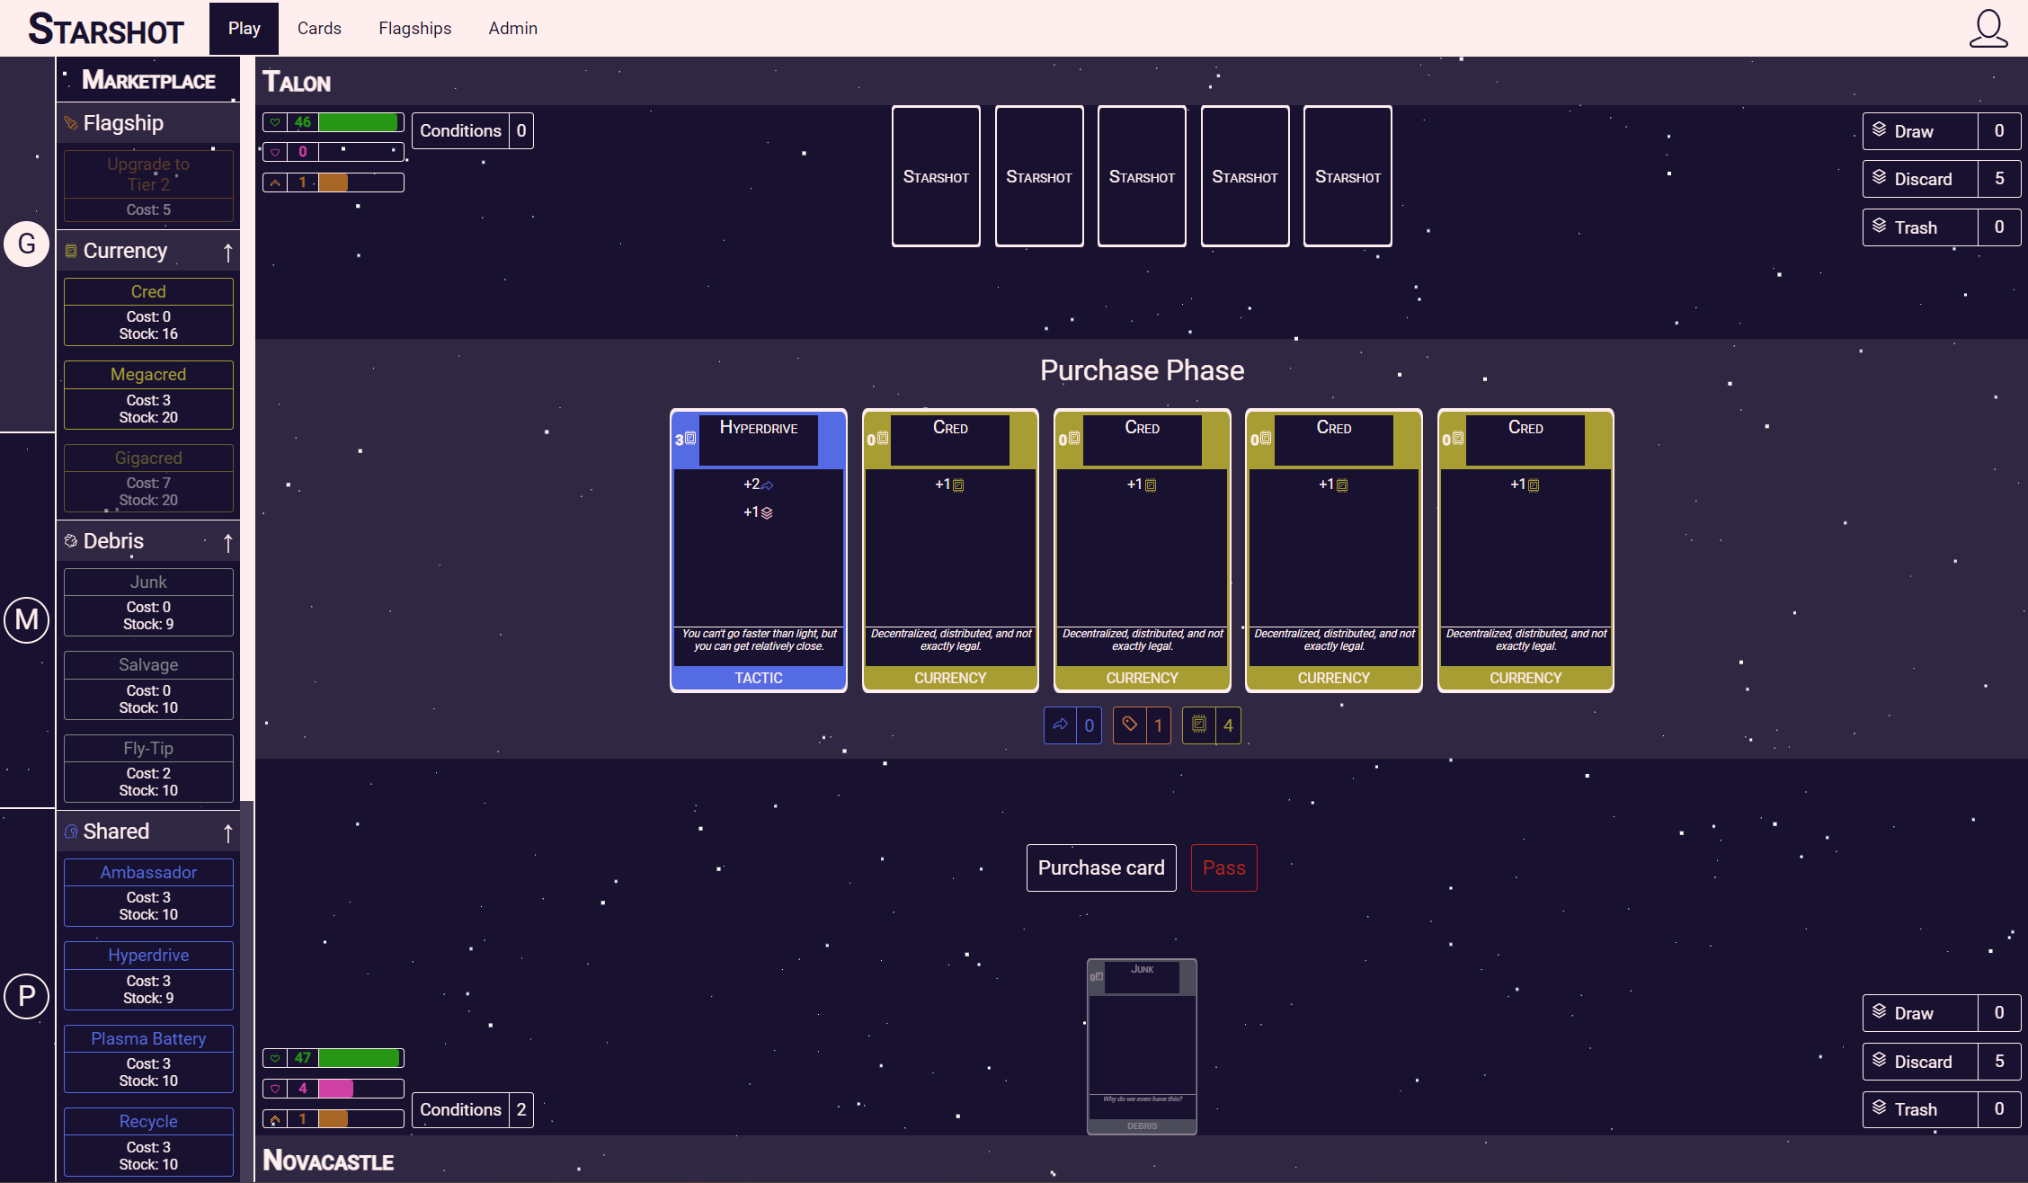2028x1183 pixels.
Task: Jump to the P marketplace section
Action: click(x=27, y=996)
